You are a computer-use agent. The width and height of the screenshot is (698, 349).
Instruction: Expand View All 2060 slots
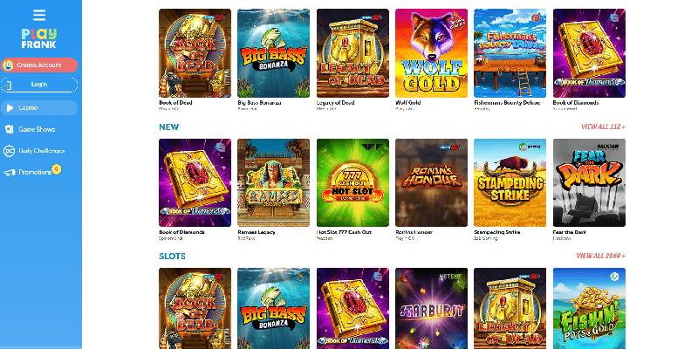(601, 256)
